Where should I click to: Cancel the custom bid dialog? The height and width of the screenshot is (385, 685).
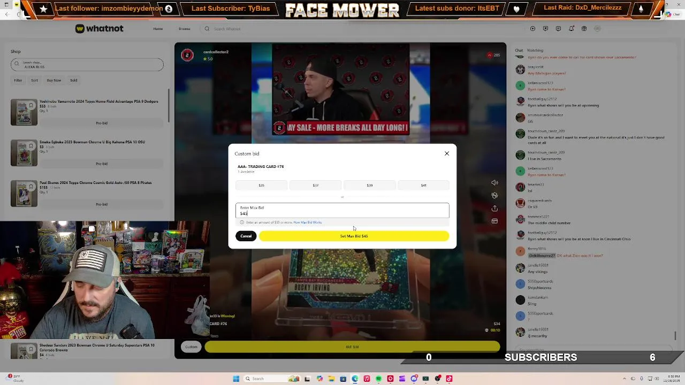coord(246,236)
